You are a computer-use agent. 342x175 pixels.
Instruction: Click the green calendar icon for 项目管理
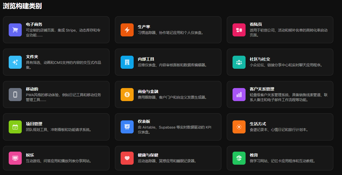coord(15,127)
